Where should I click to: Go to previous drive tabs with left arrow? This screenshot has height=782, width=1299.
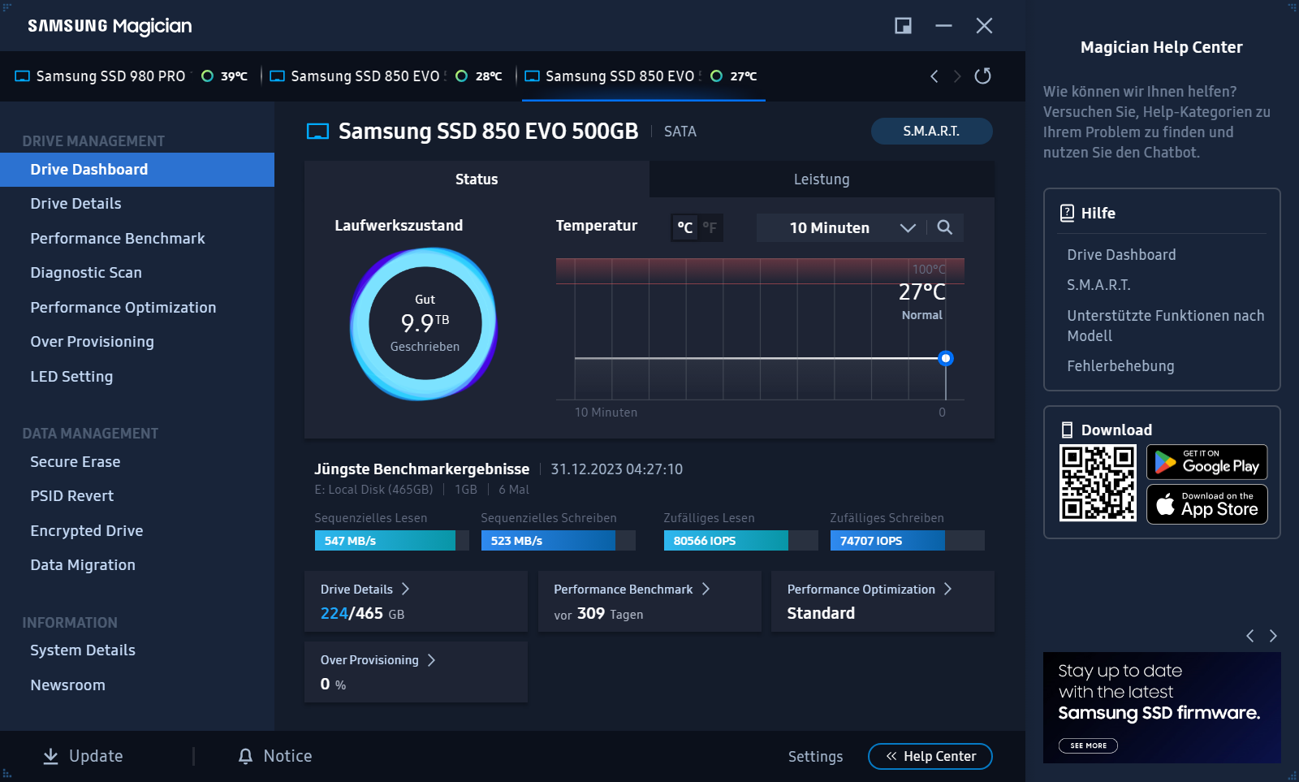point(934,76)
